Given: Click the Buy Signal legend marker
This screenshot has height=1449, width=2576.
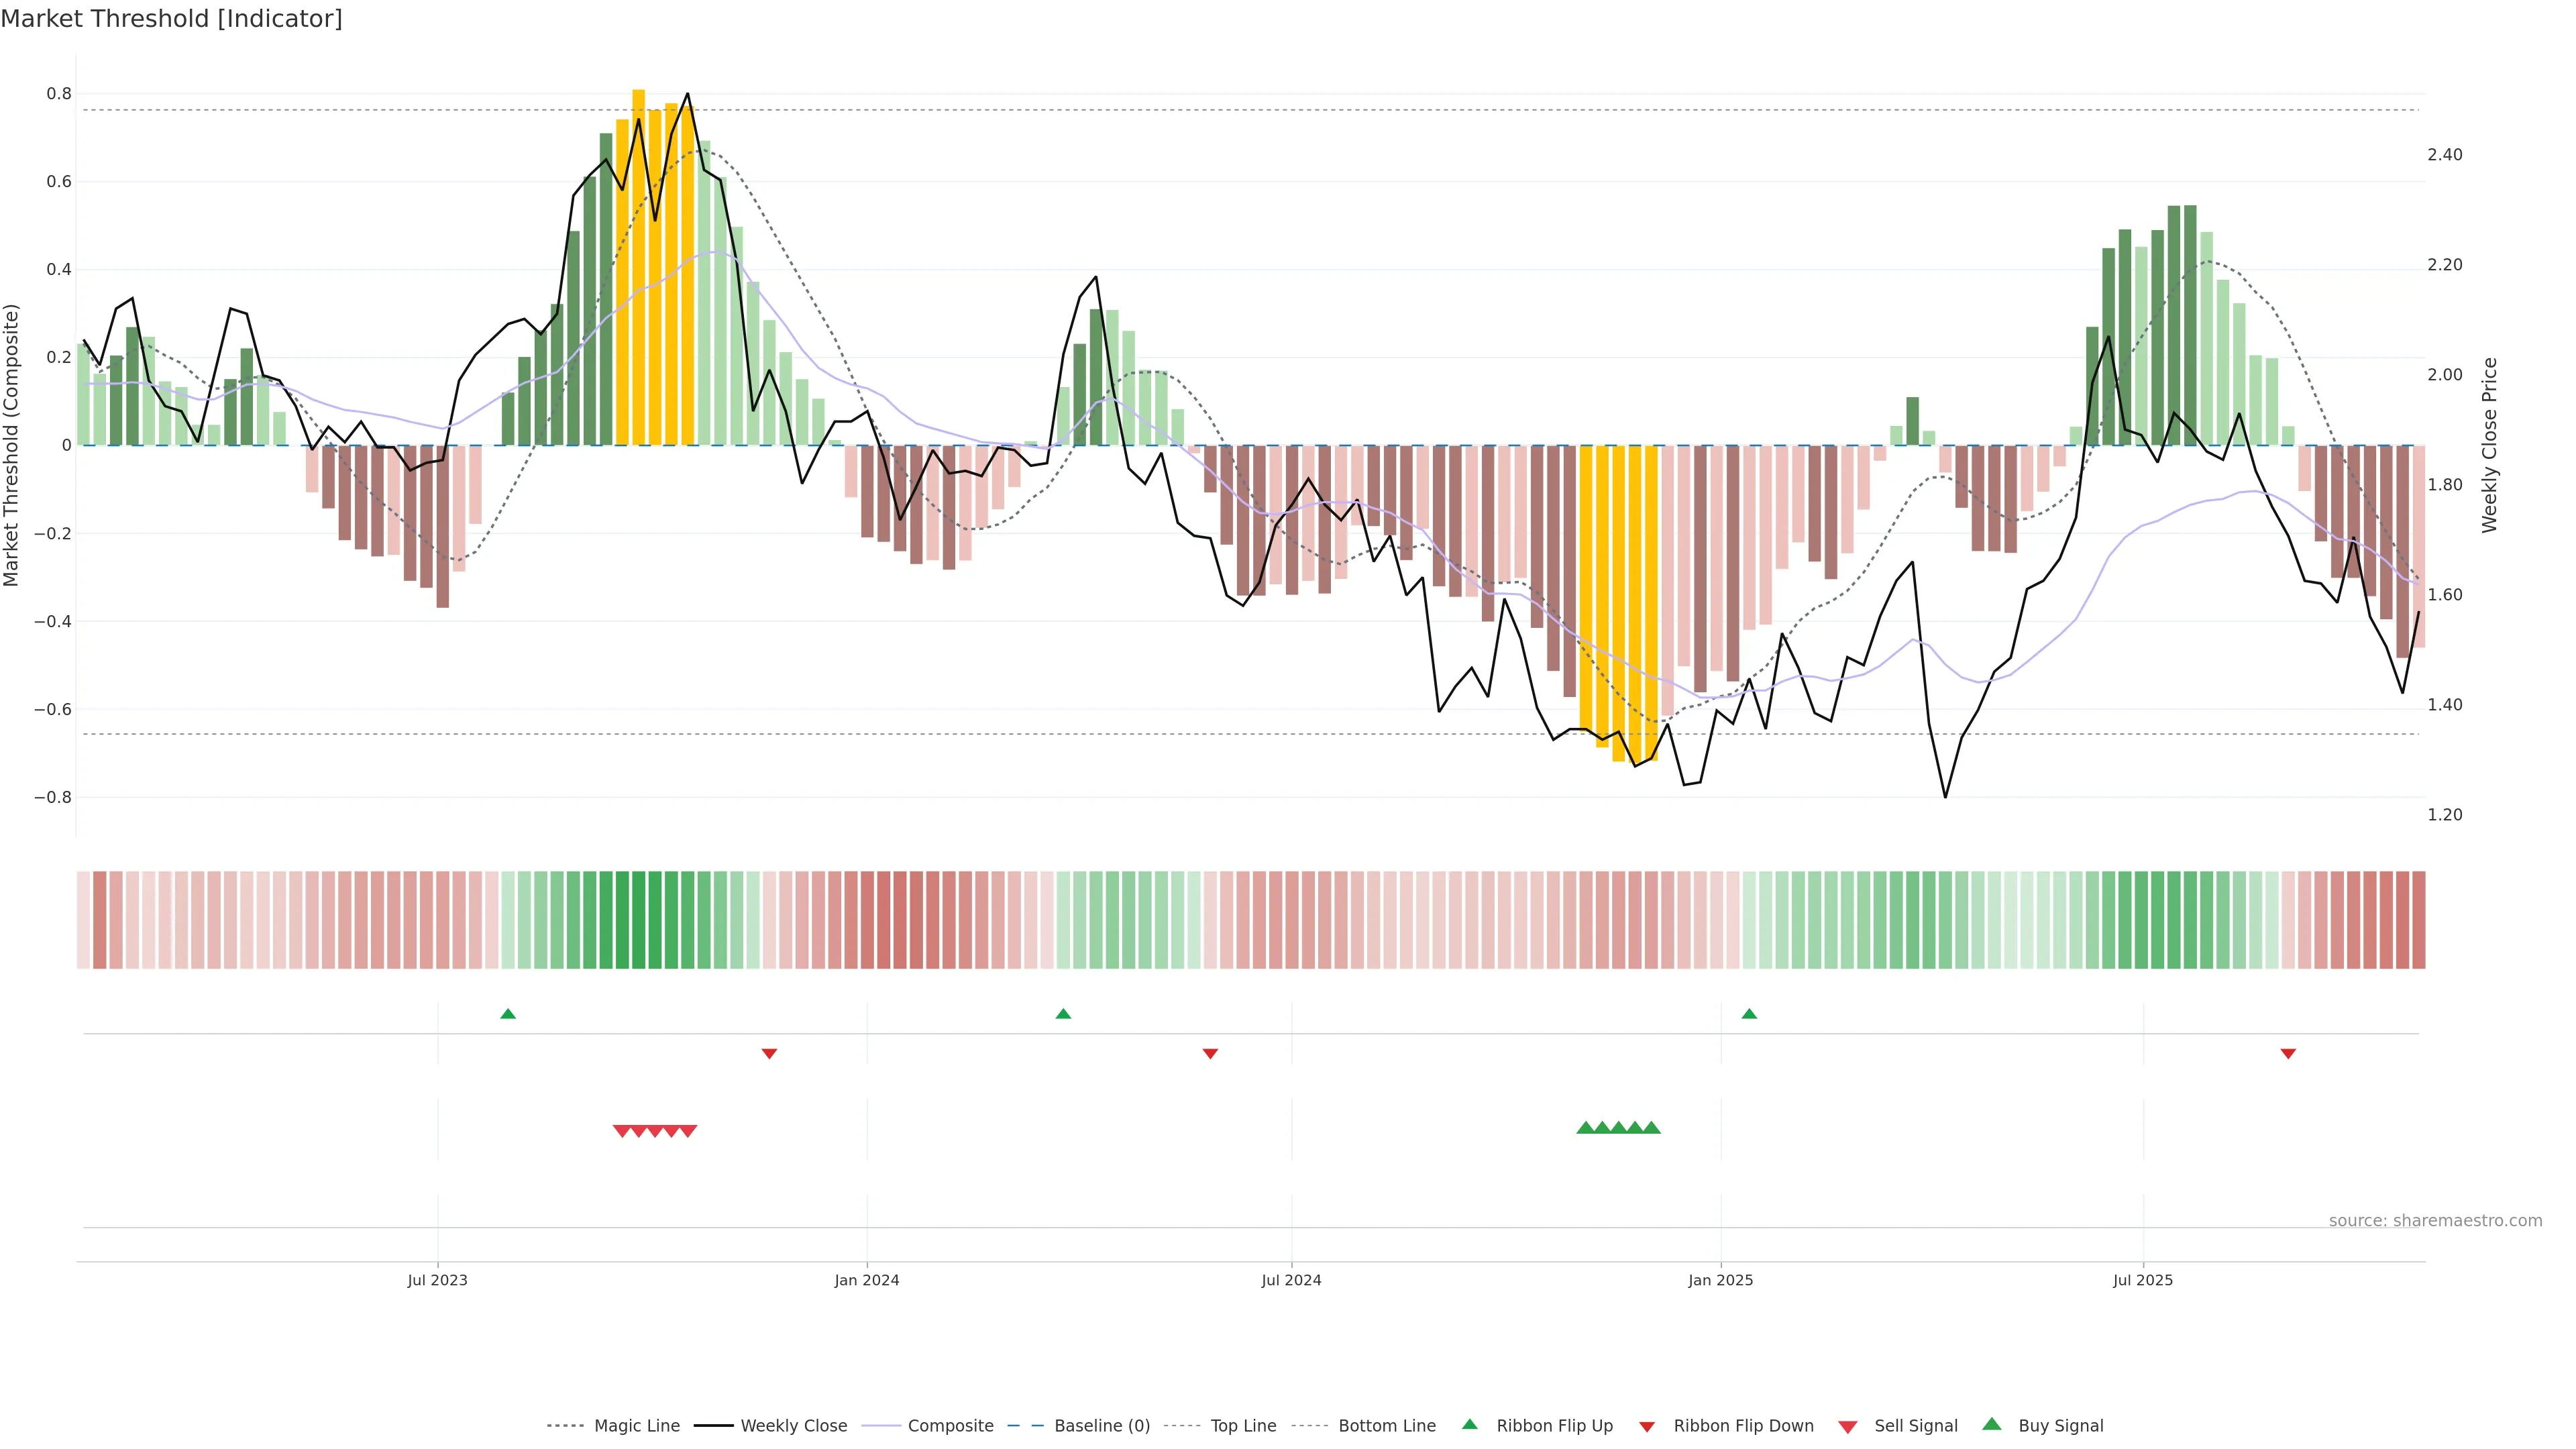Looking at the screenshot, I should point(1991,1424).
